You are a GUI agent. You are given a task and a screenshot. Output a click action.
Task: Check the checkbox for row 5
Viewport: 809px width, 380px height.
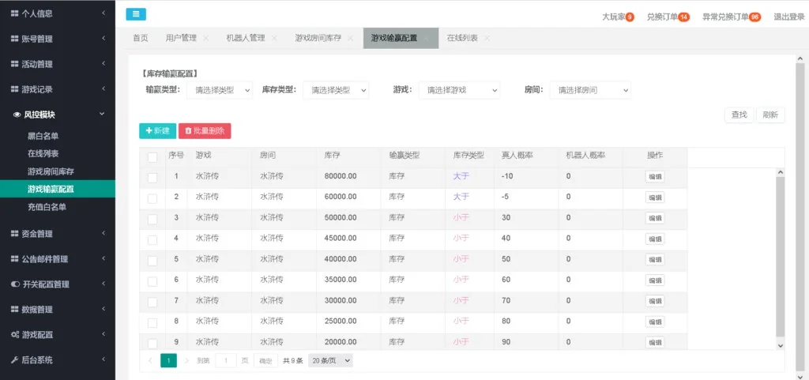point(152,261)
